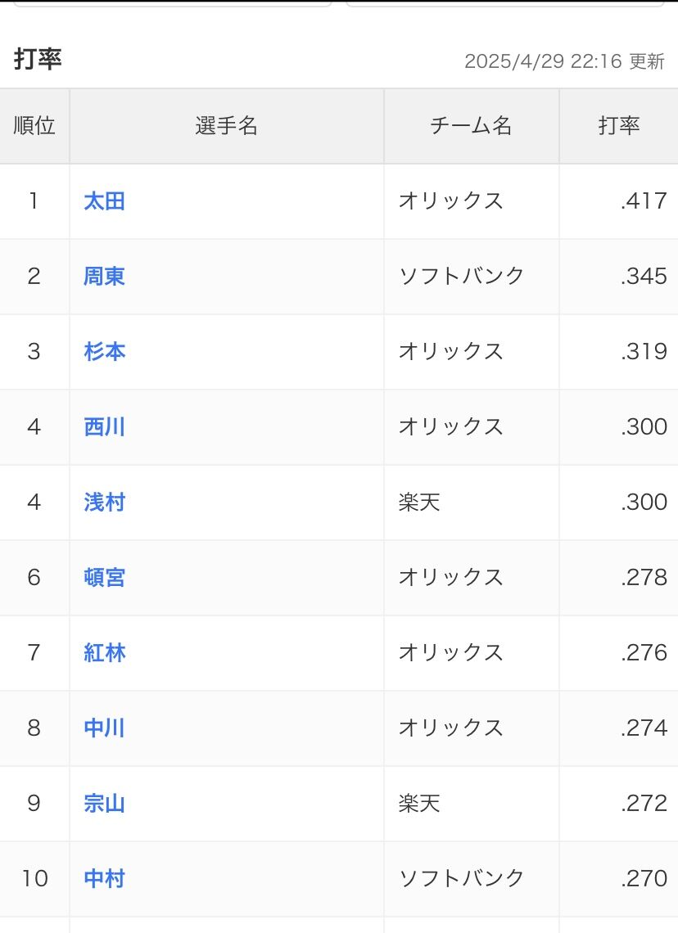Click the .270 batting average cell

pos(644,879)
